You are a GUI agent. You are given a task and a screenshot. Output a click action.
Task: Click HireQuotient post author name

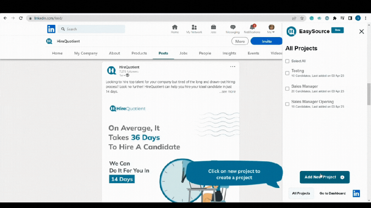(129, 67)
